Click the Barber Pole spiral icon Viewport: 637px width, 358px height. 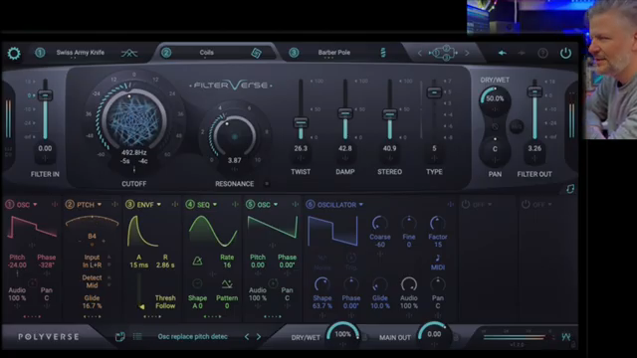click(x=382, y=53)
